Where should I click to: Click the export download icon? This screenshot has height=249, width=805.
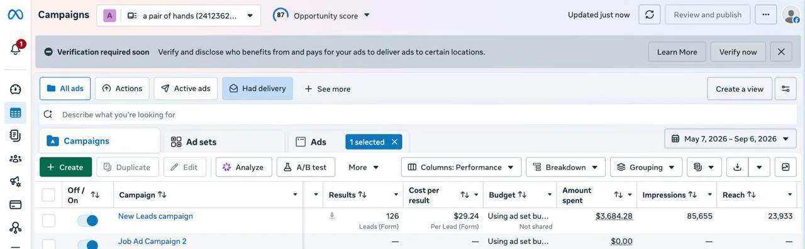(738, 167)
